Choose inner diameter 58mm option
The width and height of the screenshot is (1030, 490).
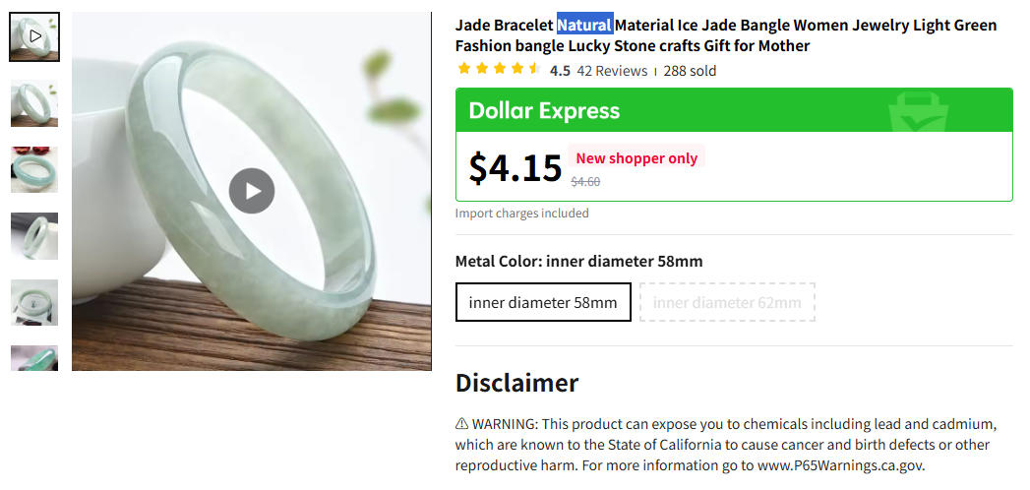coord(543,302)
